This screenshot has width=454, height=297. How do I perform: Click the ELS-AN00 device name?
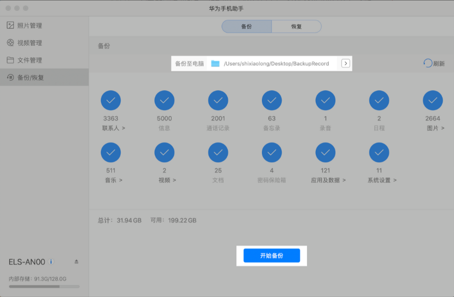tap(26, 262)
